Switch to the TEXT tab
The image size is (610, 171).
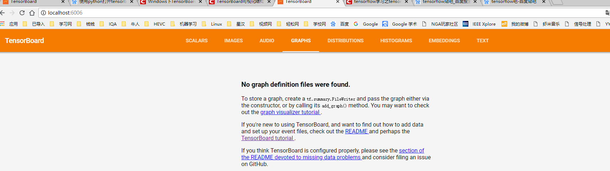[x=483, y=41]
